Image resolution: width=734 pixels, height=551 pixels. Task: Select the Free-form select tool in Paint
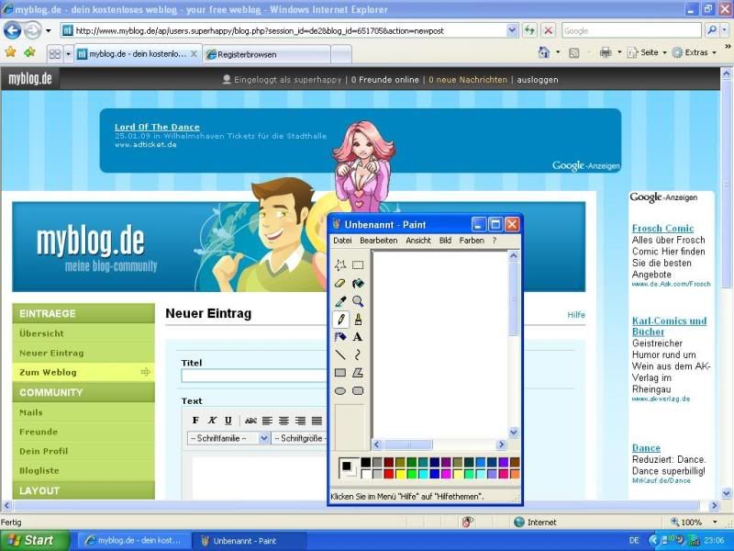coord(340,265)
